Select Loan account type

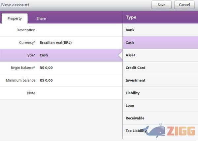click(x=160, y=105)
